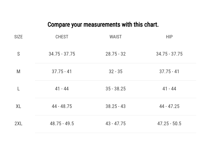
Task: Click waist value 28.75 - 32
Action: (x=116, y=54)
